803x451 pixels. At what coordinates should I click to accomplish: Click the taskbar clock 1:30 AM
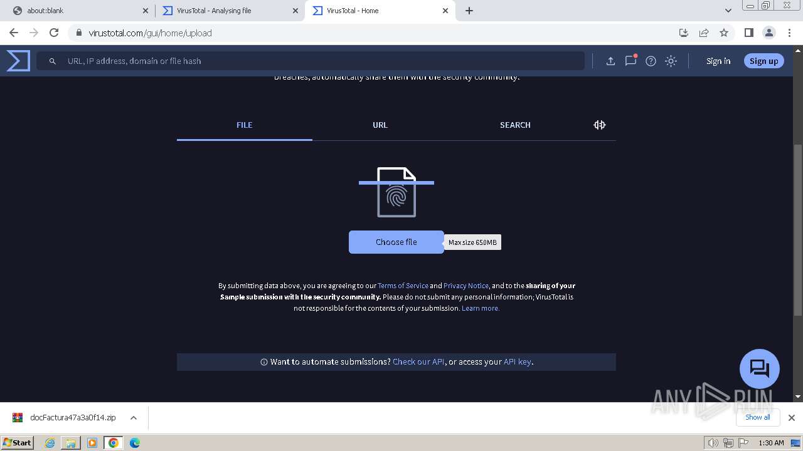[771, 443]
